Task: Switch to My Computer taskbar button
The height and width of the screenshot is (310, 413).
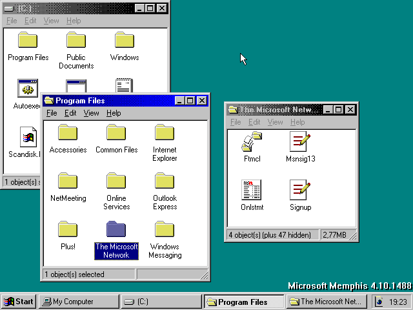Action: pos(79,302)
